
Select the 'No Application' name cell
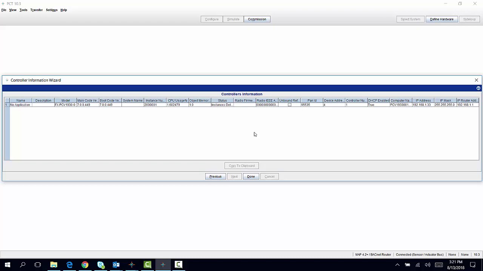pyautogui.click(x=21, y=105)
